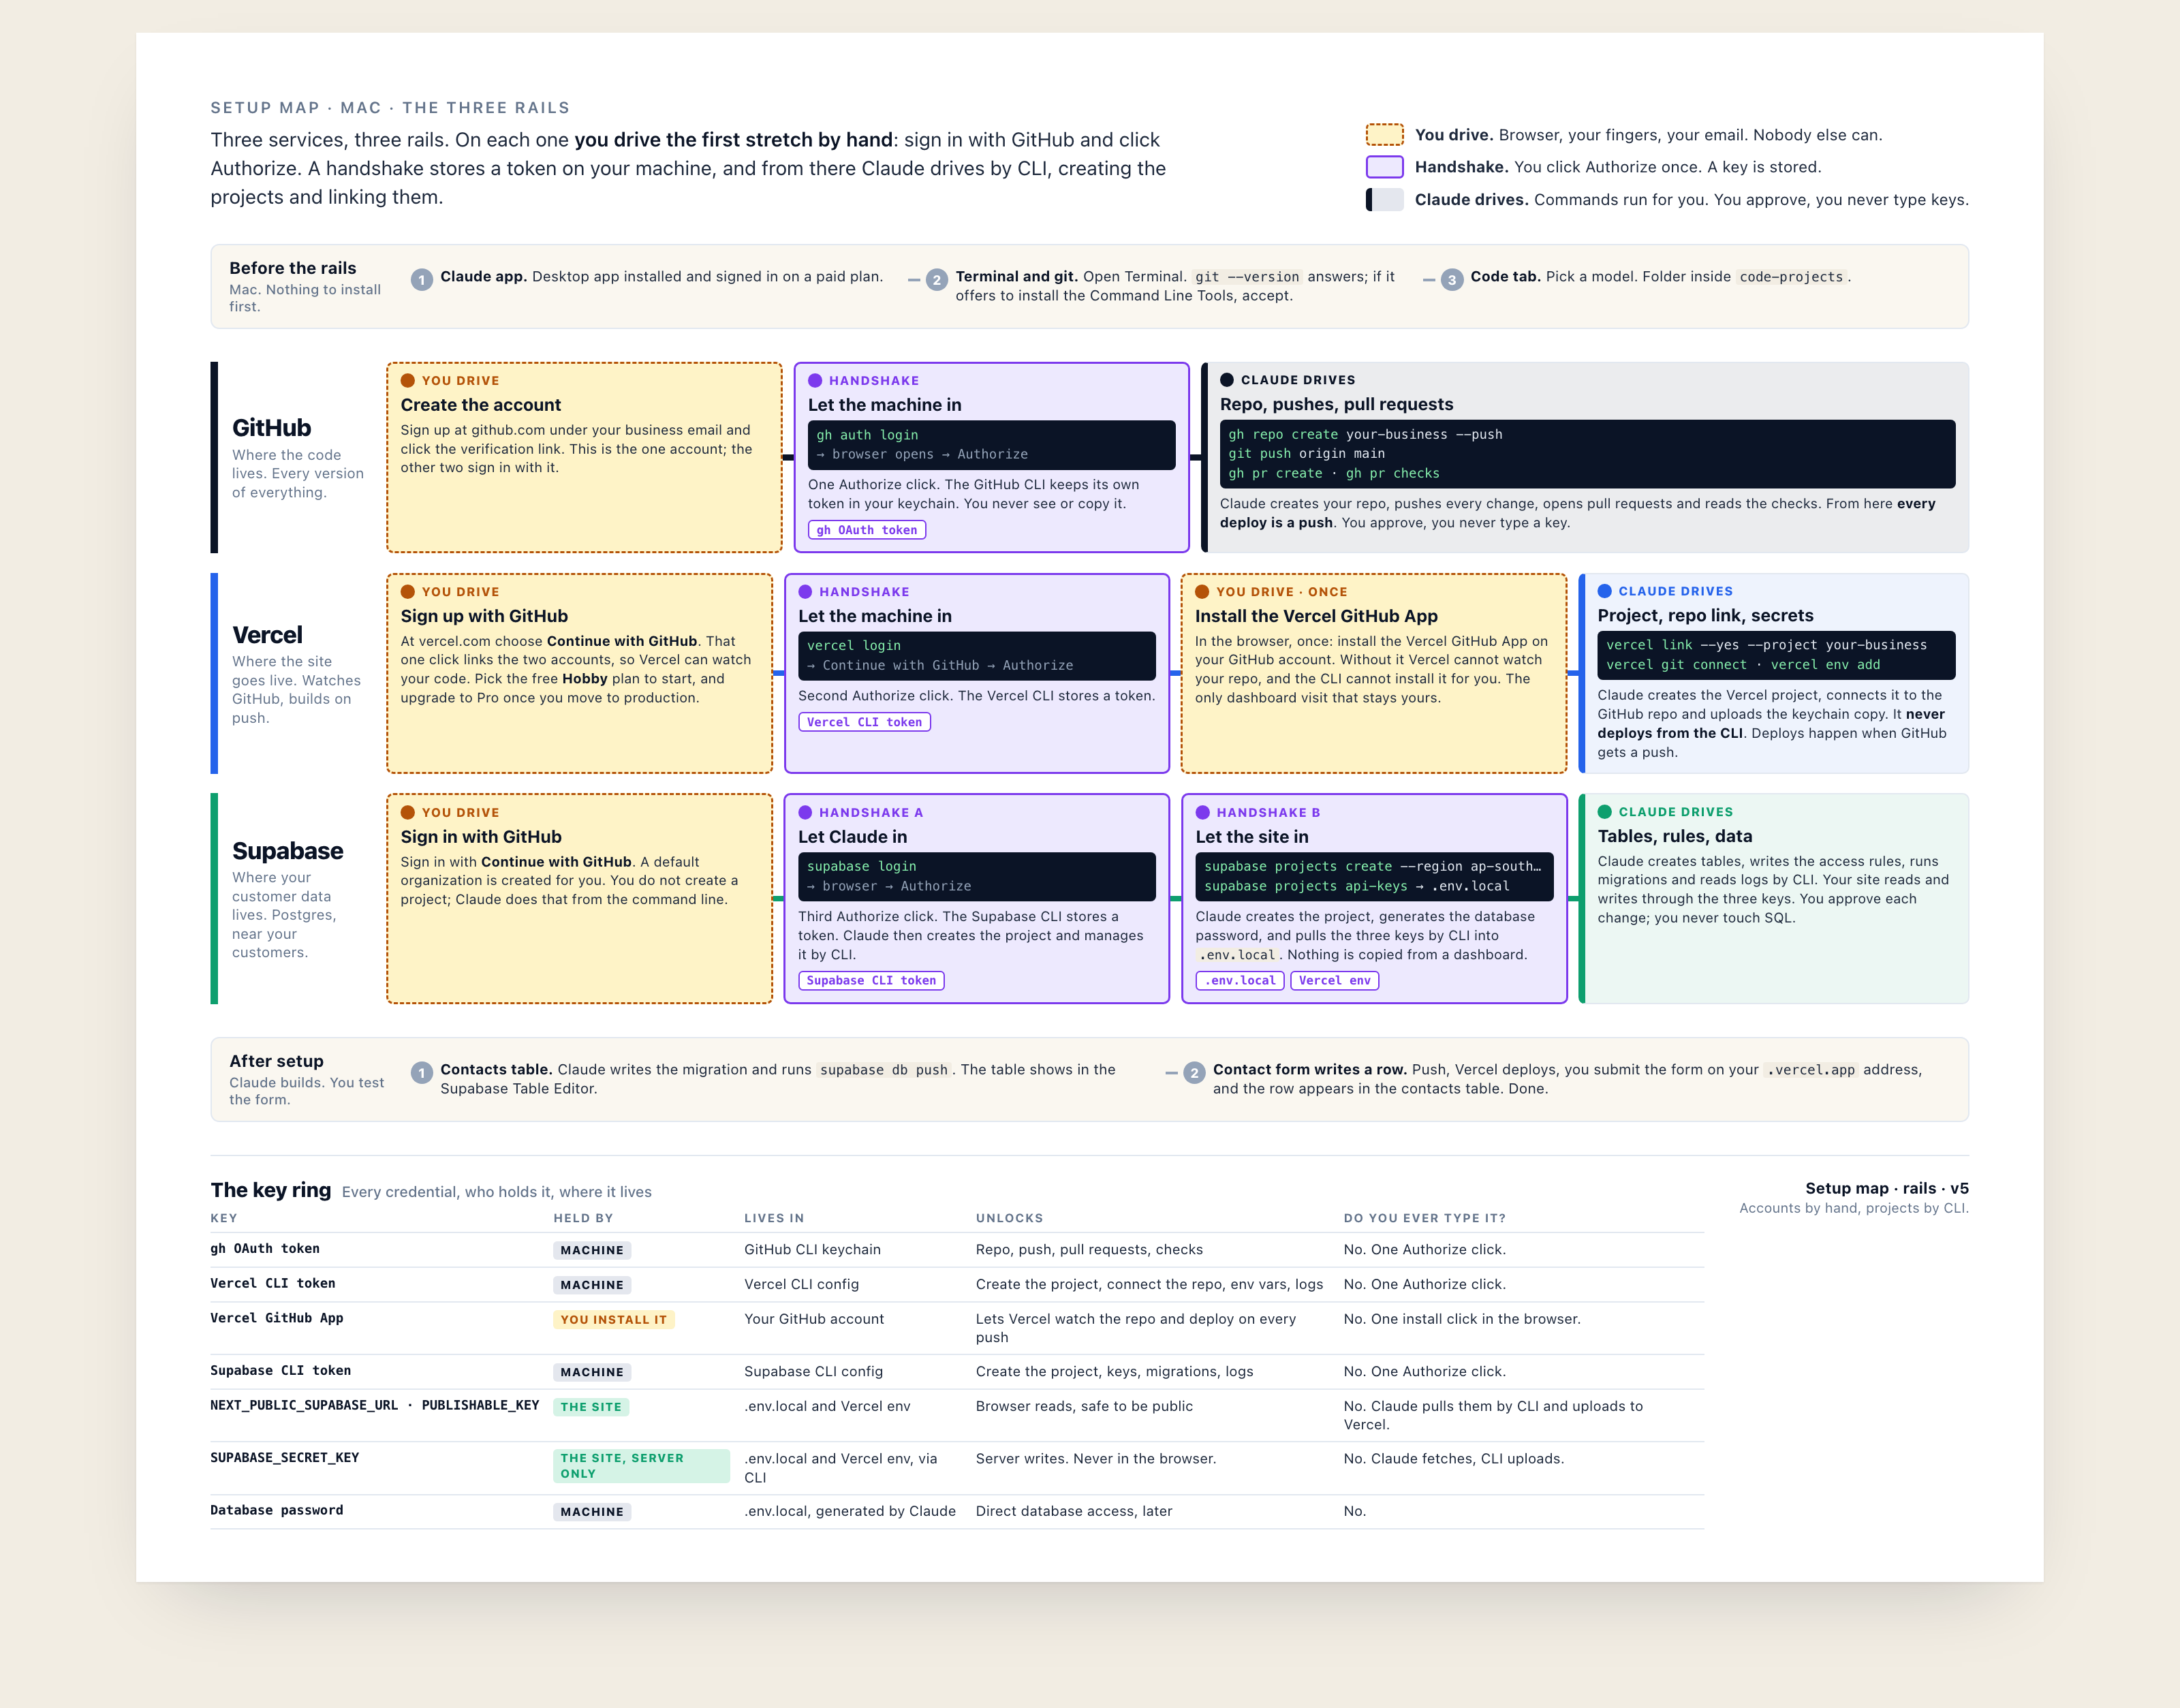Click the 'Vercel env' chip in Handshake B
This screenshot has height=1708, width=2180.
tap(1335, 981)
